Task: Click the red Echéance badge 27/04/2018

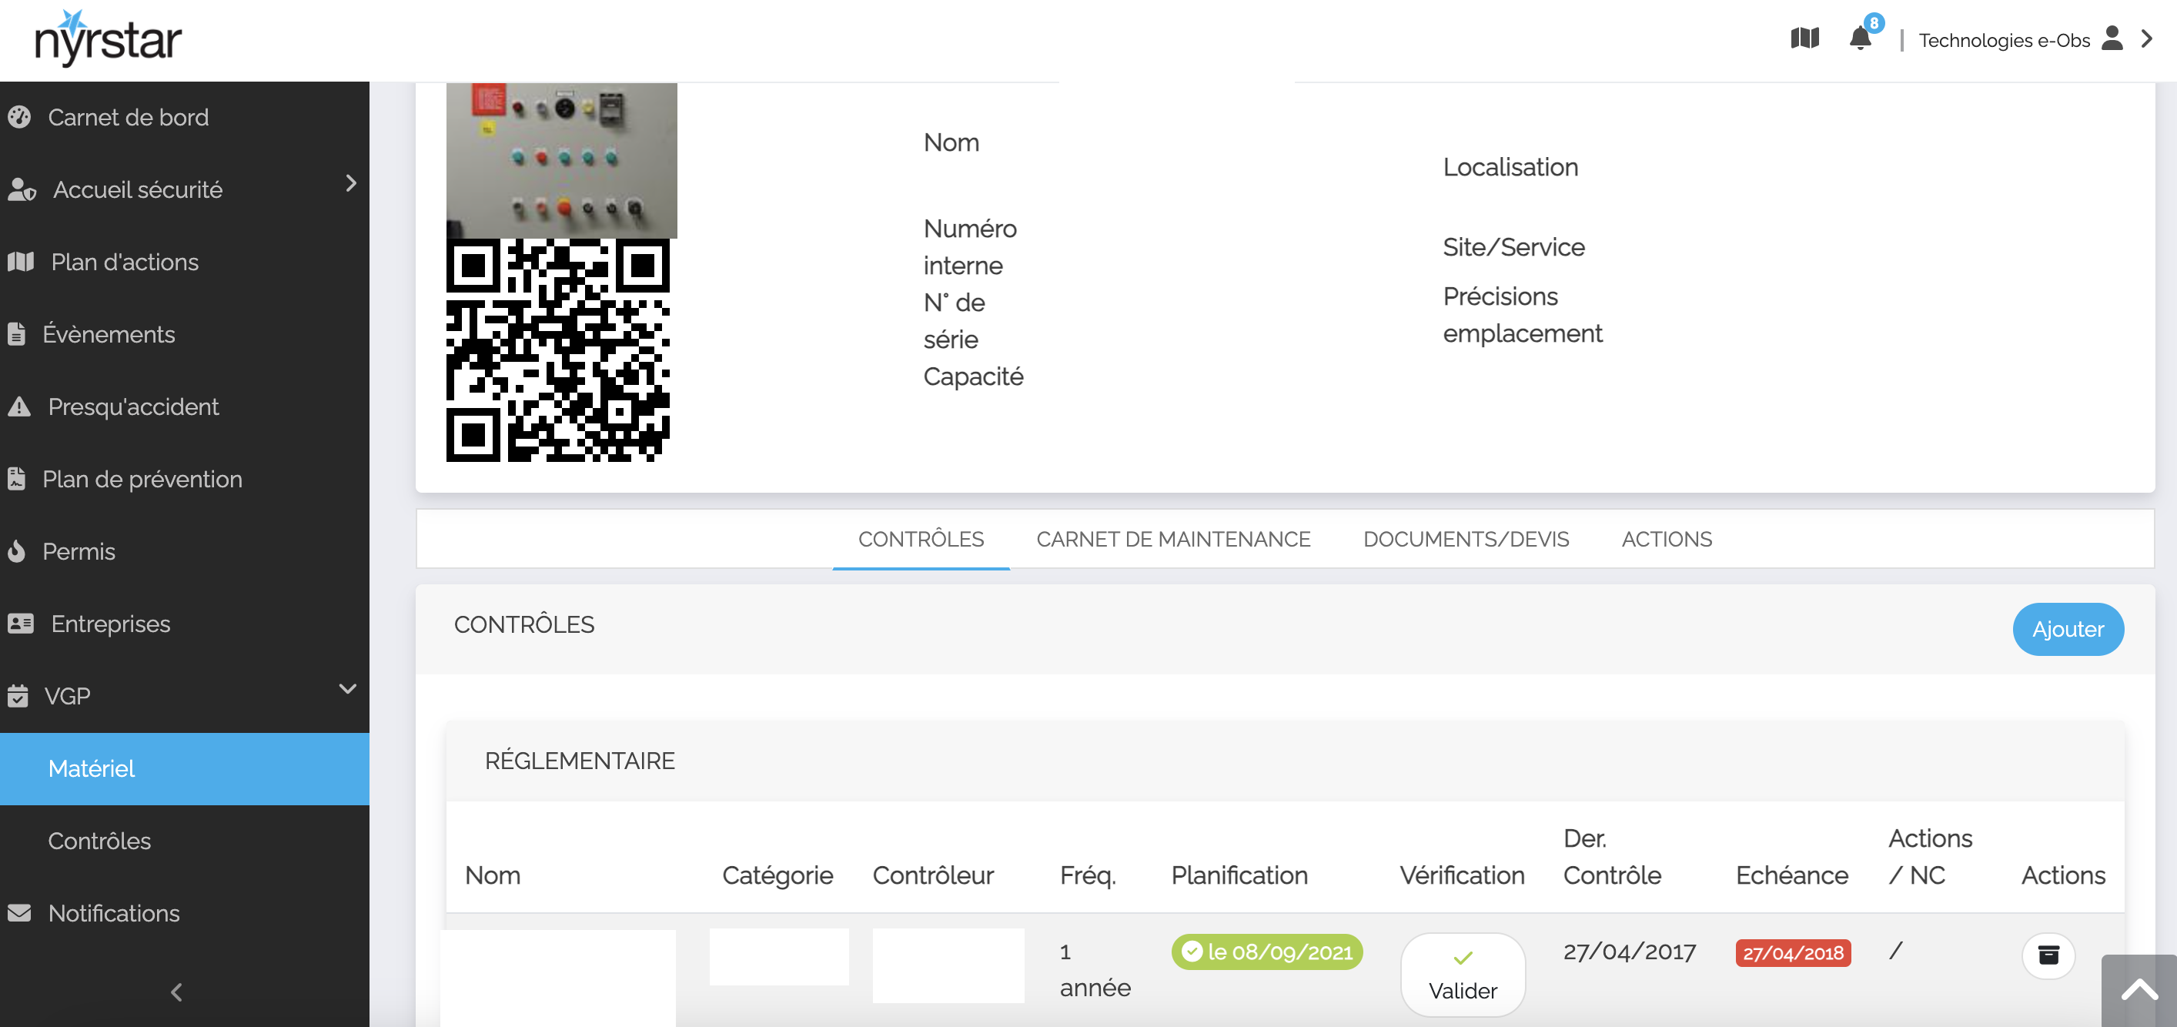Action: 1792,953
